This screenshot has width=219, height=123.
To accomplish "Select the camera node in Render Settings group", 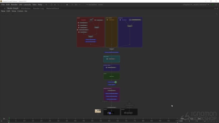I will coord(112,90).
